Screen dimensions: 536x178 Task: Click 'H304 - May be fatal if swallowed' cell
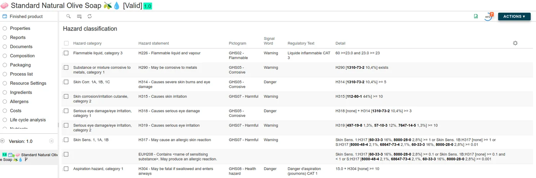pos(176,171)
